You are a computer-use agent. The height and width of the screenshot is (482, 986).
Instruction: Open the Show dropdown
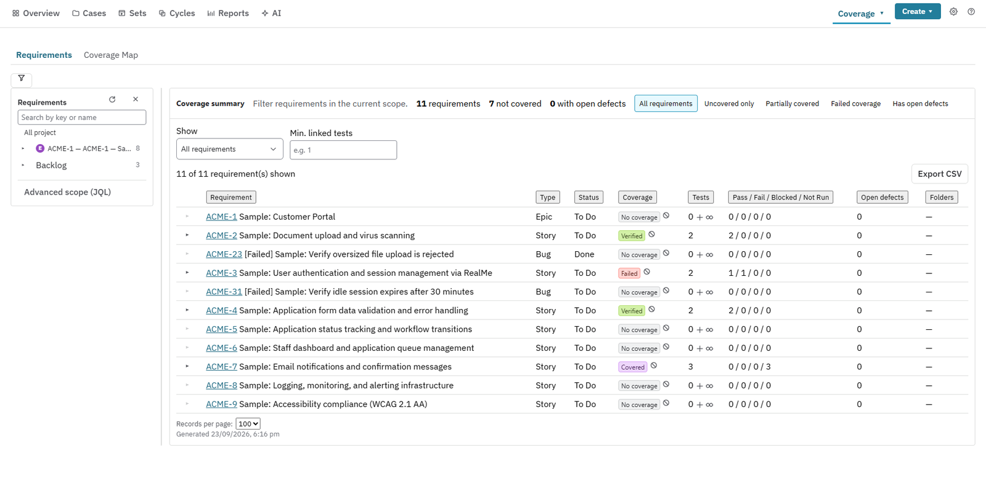[229, 149]
